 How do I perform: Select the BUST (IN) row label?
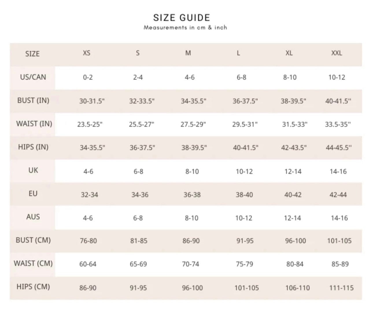point(33,100)
